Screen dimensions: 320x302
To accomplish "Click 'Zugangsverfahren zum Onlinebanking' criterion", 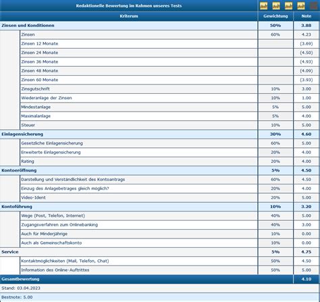I will coord(59,225).
